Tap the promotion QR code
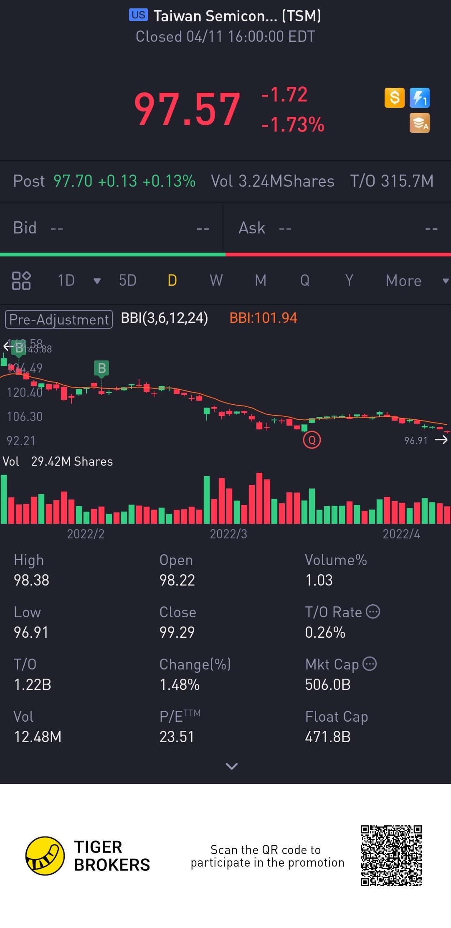This screenshot has height=928, width=451. [391, 856]
